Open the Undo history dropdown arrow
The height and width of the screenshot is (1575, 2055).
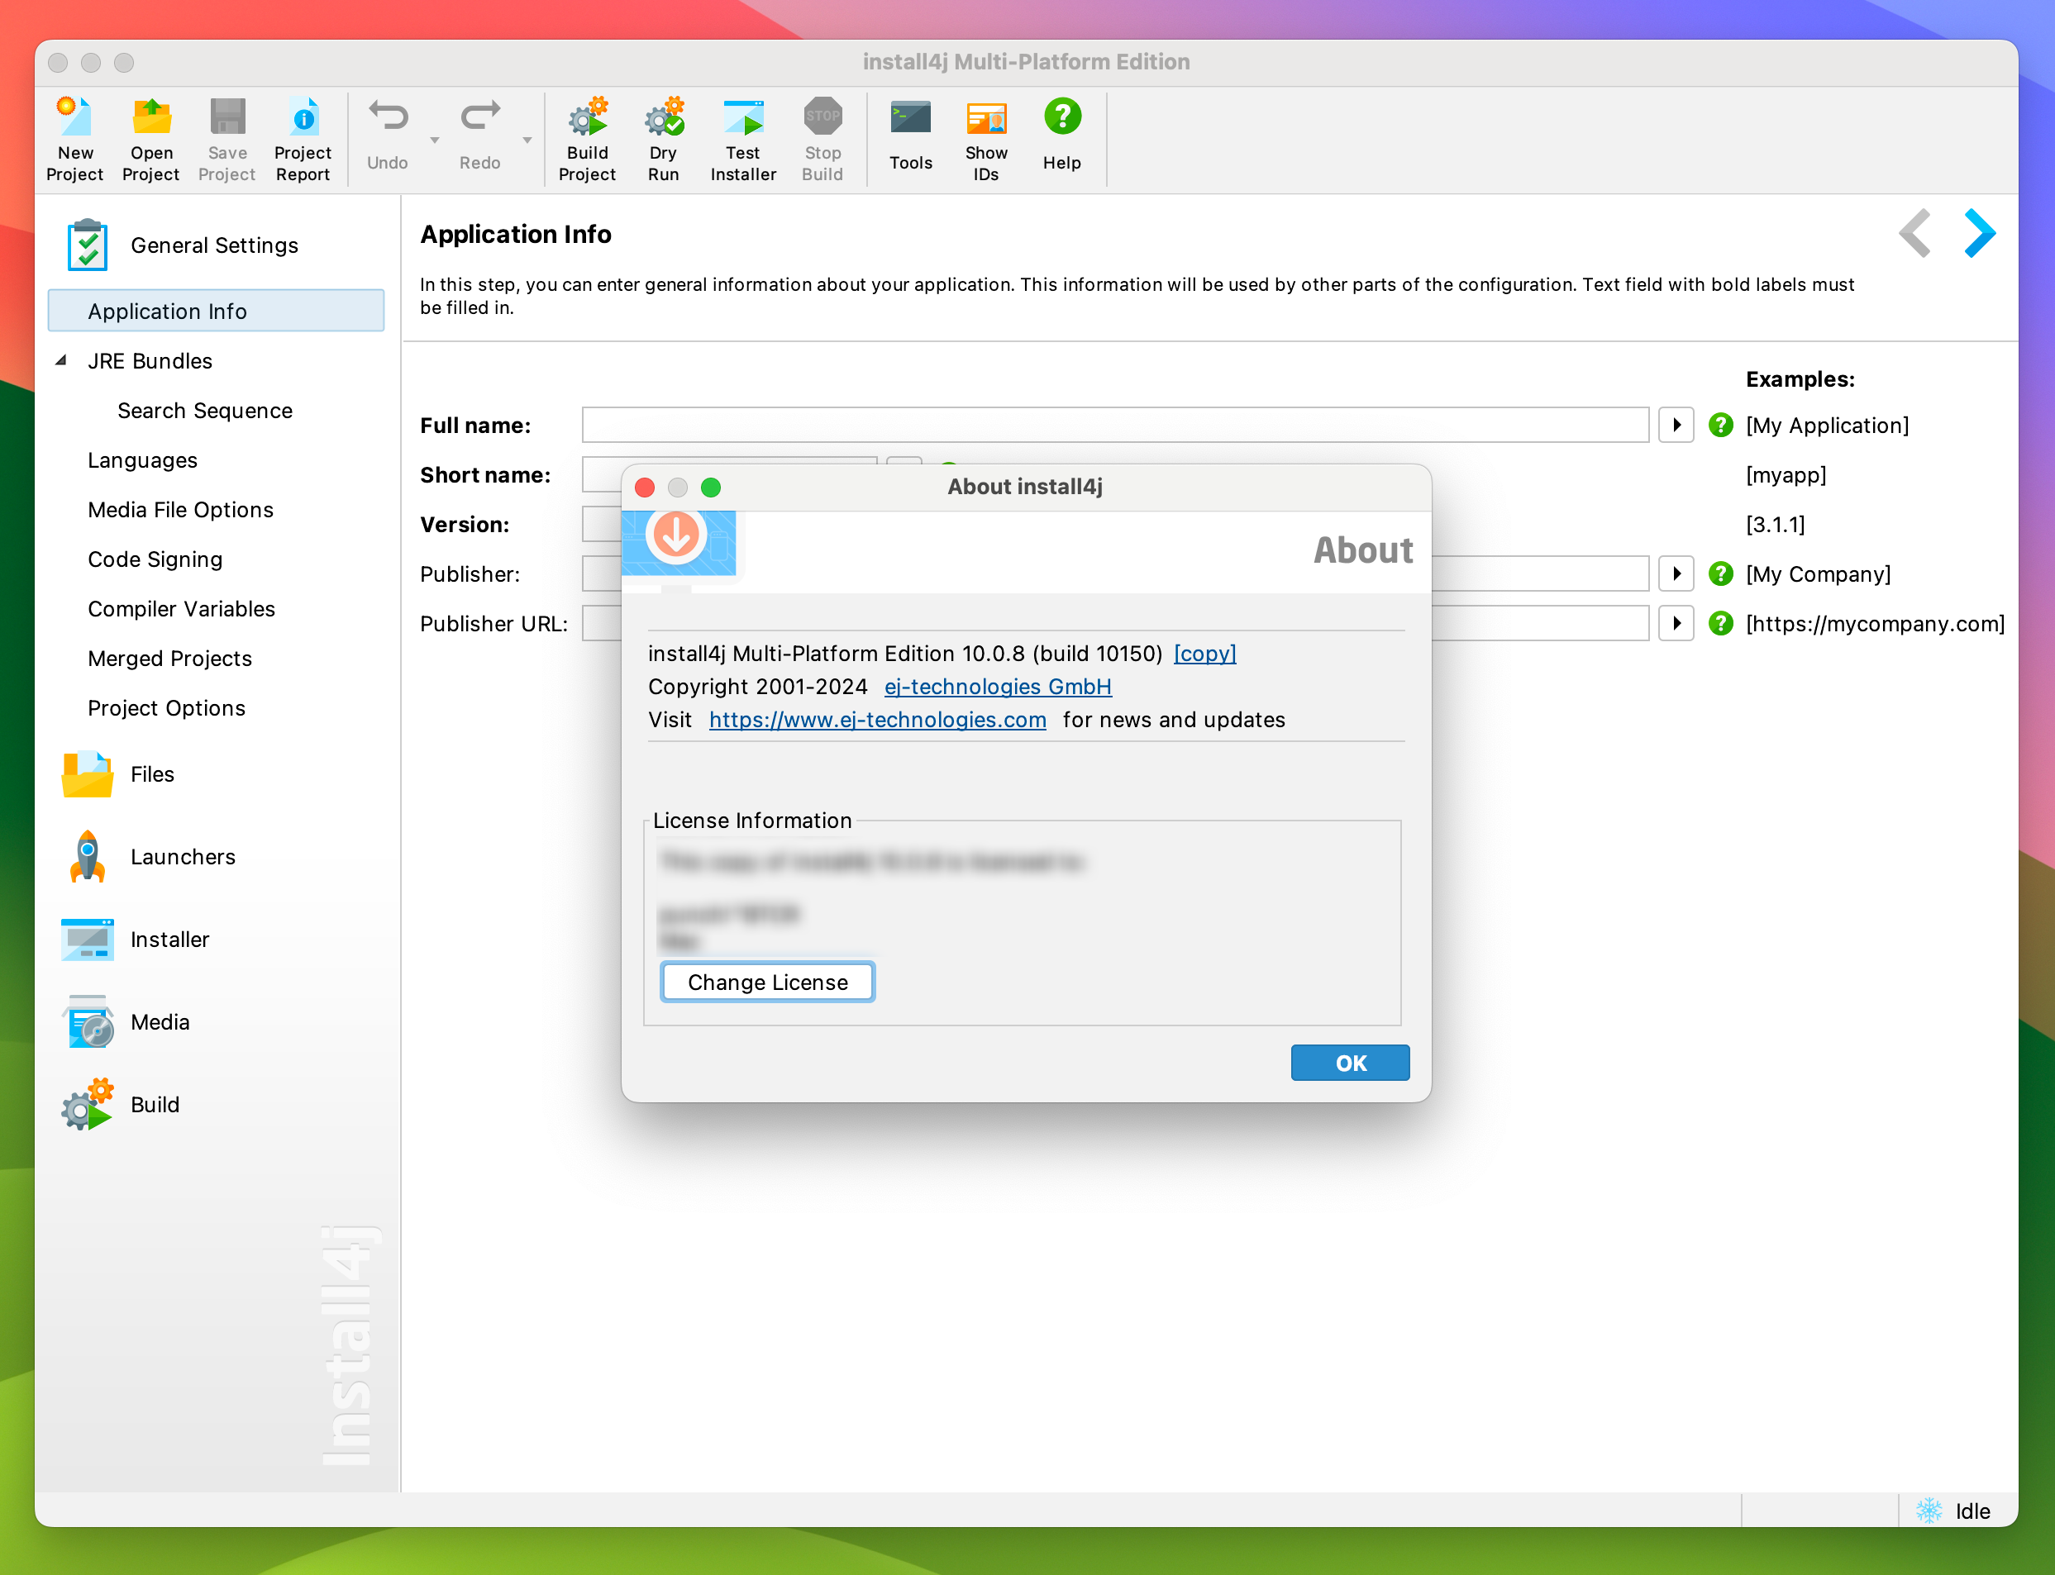434,140
